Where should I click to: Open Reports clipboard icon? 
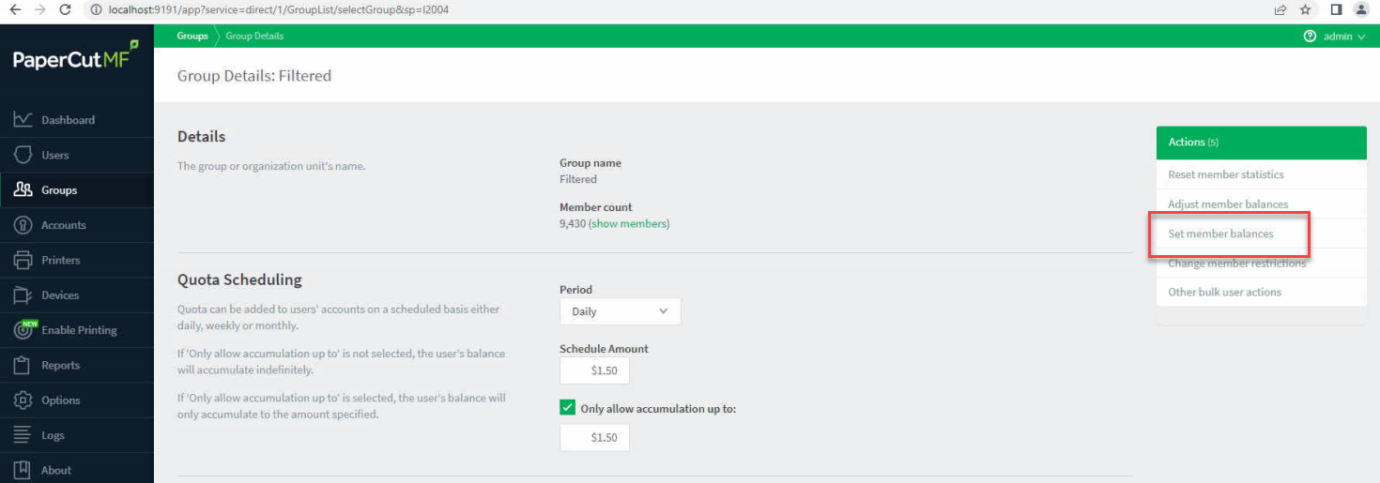[23, 366]
